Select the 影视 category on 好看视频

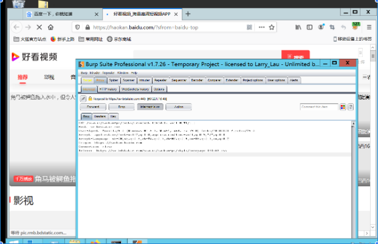49,77
